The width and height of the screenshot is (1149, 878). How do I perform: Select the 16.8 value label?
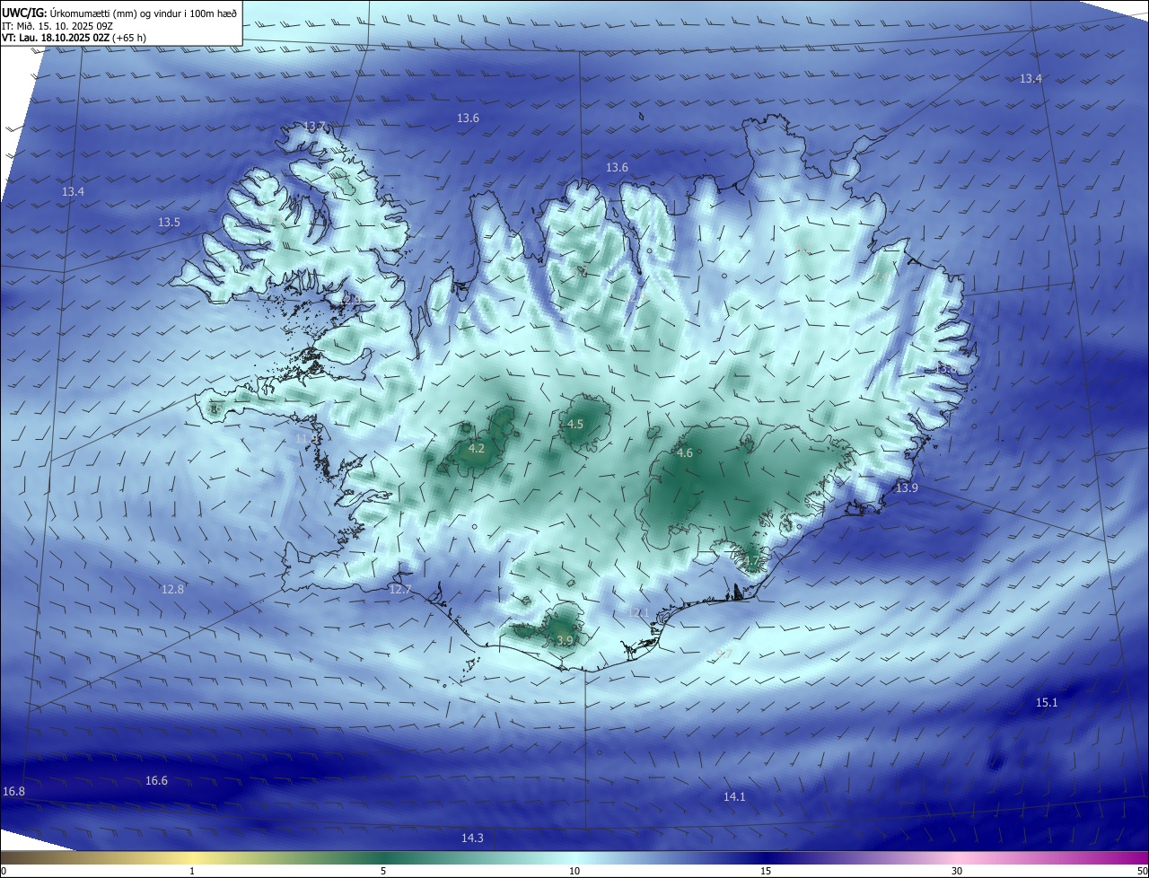(x=13, y=791)
